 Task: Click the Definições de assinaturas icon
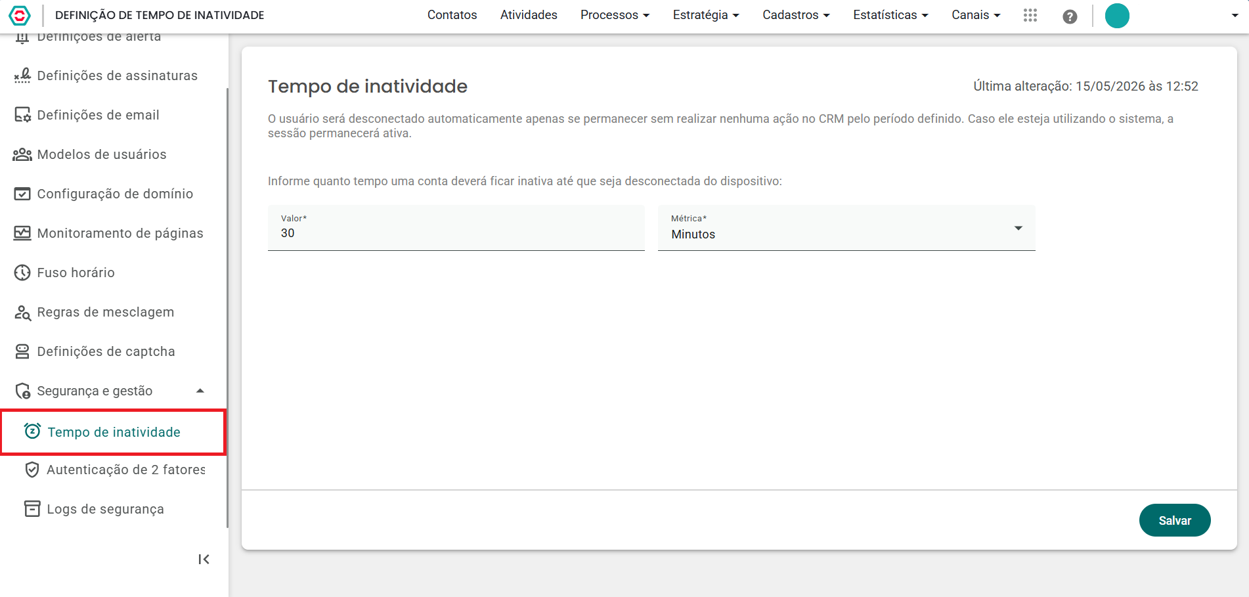(x=22, y=76)
